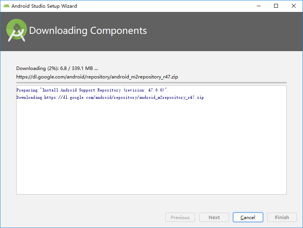Maximize the Setup Wizard window
The image size is (303, 228).
[x=276, y=6]
